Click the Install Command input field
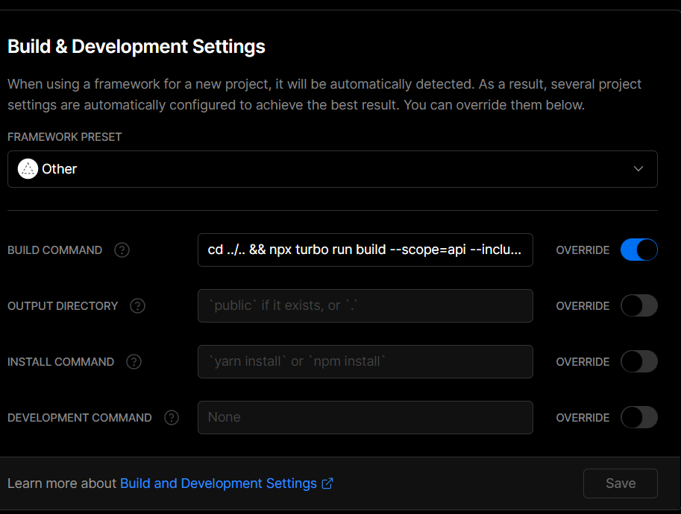 365,362
